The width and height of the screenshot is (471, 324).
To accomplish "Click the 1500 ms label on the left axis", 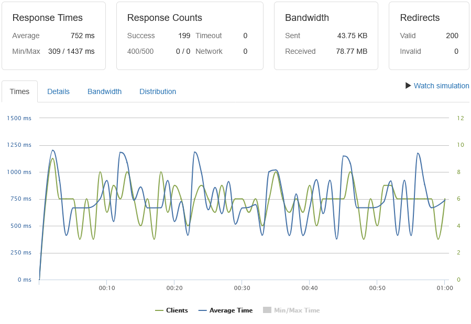I will pos(19,118).
